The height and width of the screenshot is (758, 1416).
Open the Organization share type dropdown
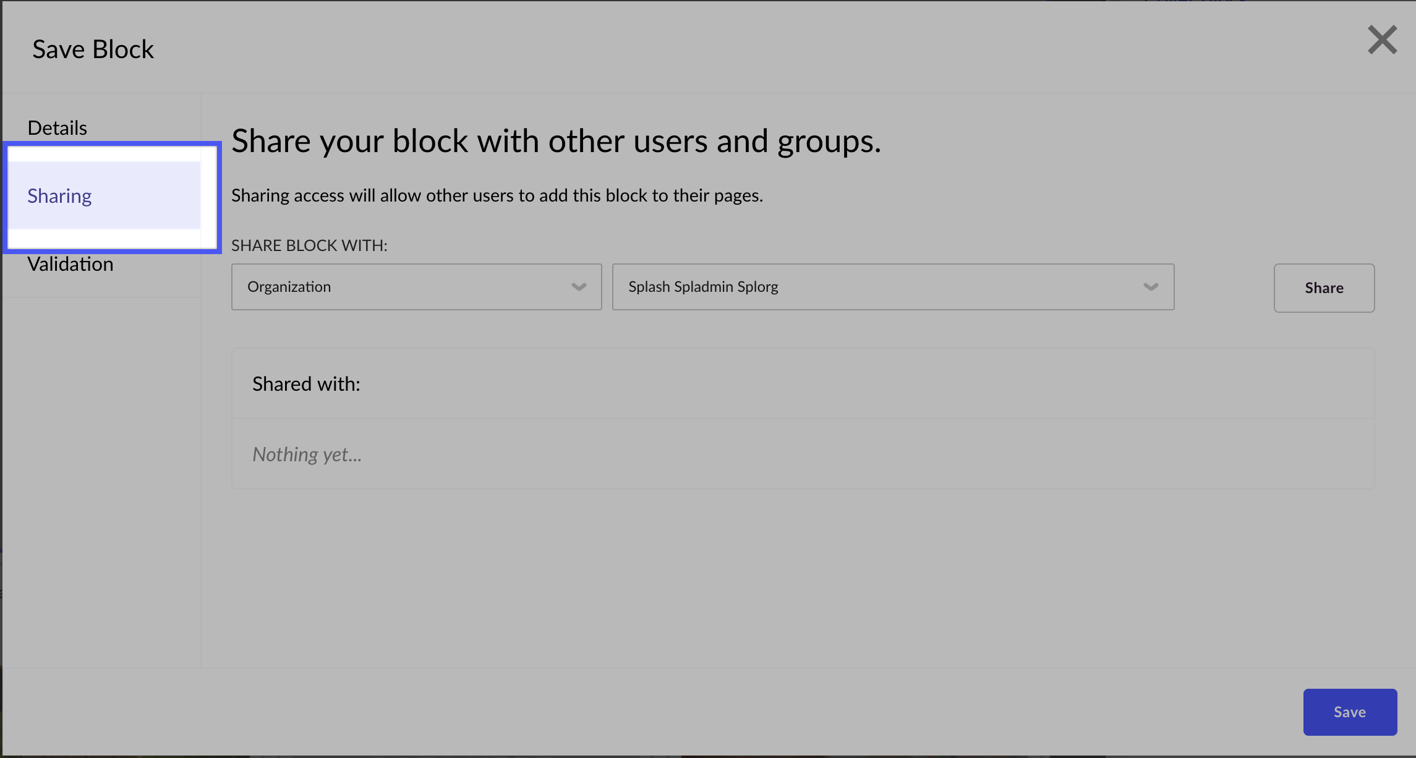coord(416,287)
